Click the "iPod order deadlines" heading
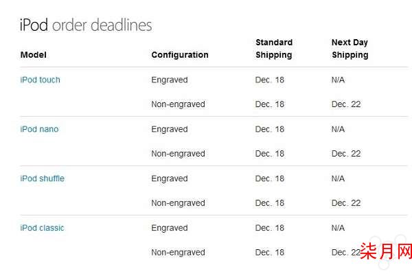 (86, 25)
